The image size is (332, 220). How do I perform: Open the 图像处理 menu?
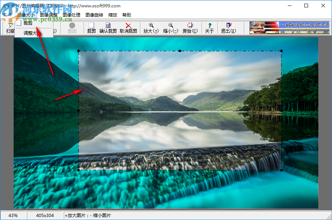point(71,15)
